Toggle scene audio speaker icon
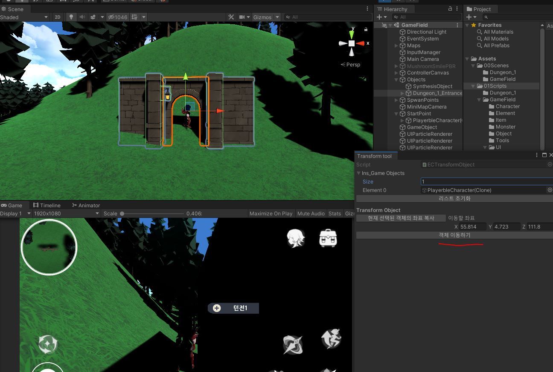The image size is (553, 372). pyautogui.click(x=81, y=17)
